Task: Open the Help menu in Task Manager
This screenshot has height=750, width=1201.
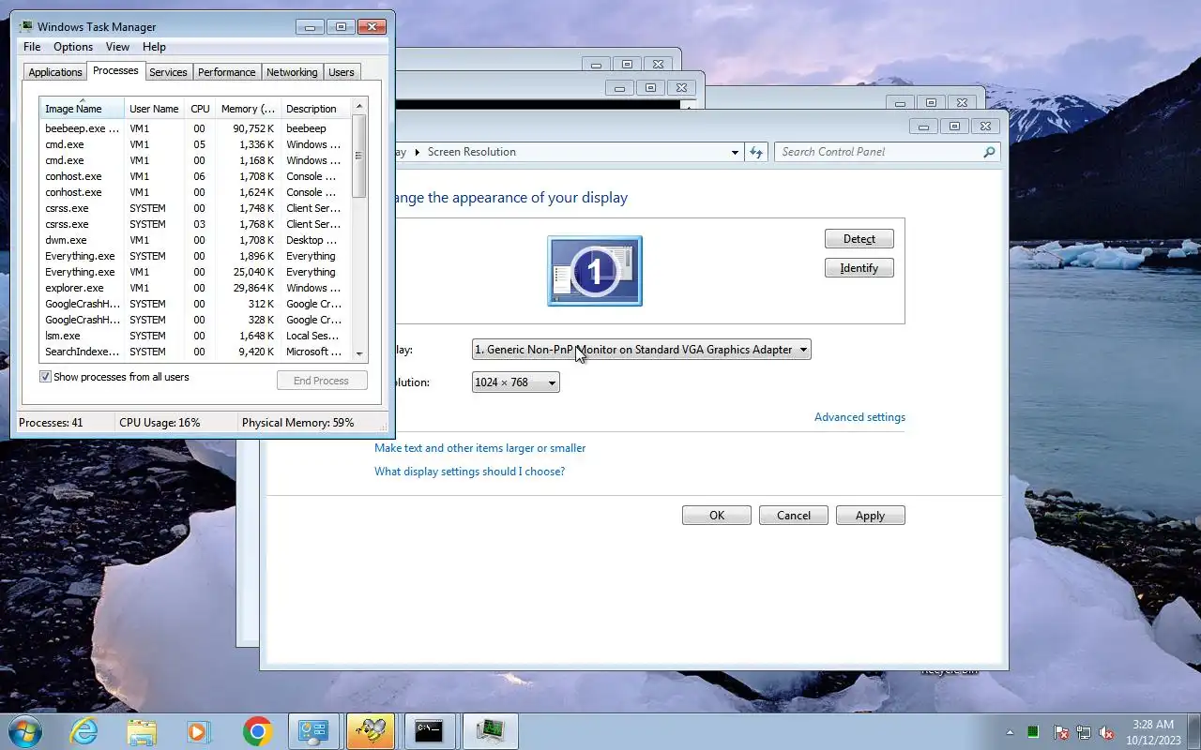Action: [x=154, y=47]
